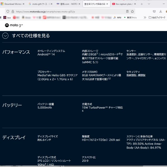The width and height of the screenshot is (167, 167).
Task: Click the バッテリー section heading
Action: (x=12, y=105)
